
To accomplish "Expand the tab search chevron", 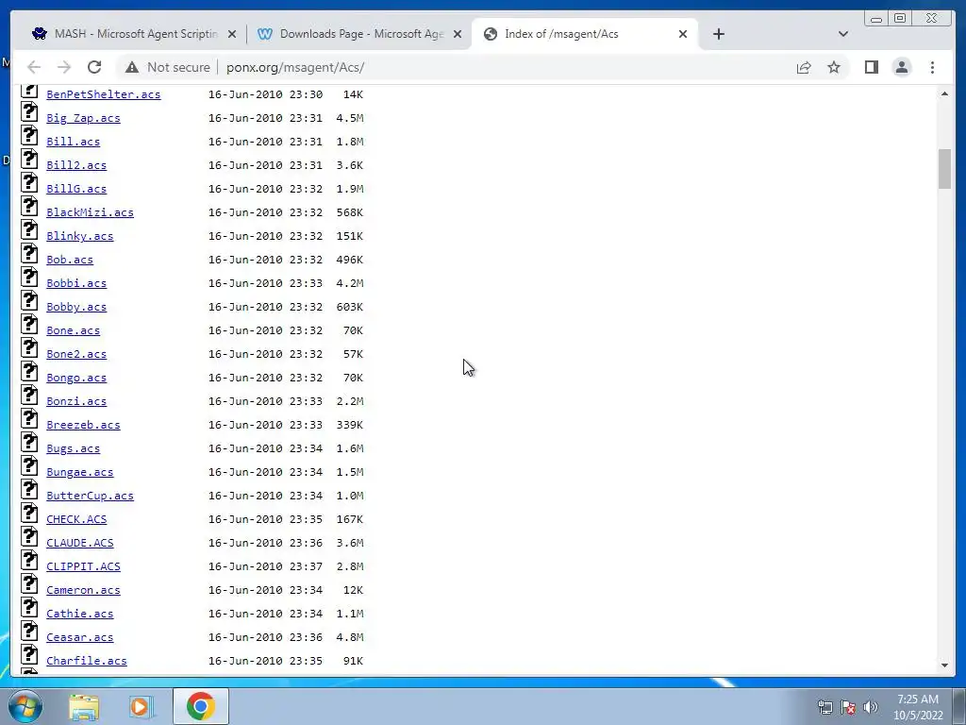I will click(x=843, y=34).
